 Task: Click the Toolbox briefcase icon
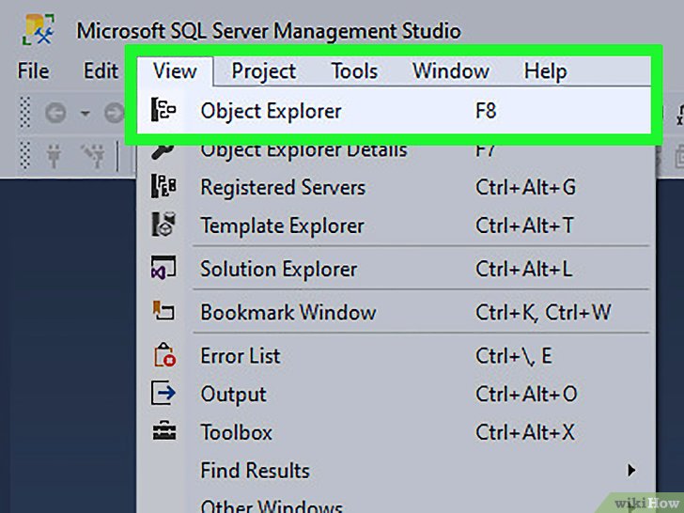[164, 431]
